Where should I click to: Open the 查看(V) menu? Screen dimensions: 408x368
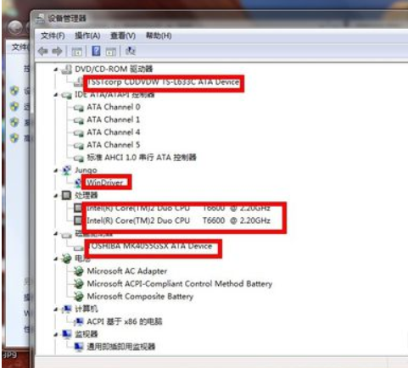123,36
